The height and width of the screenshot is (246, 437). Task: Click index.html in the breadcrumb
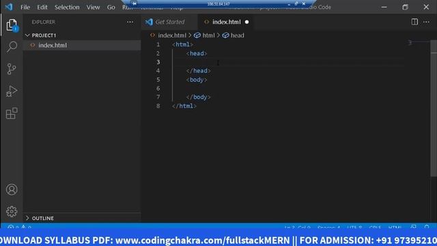click(171, 36)
